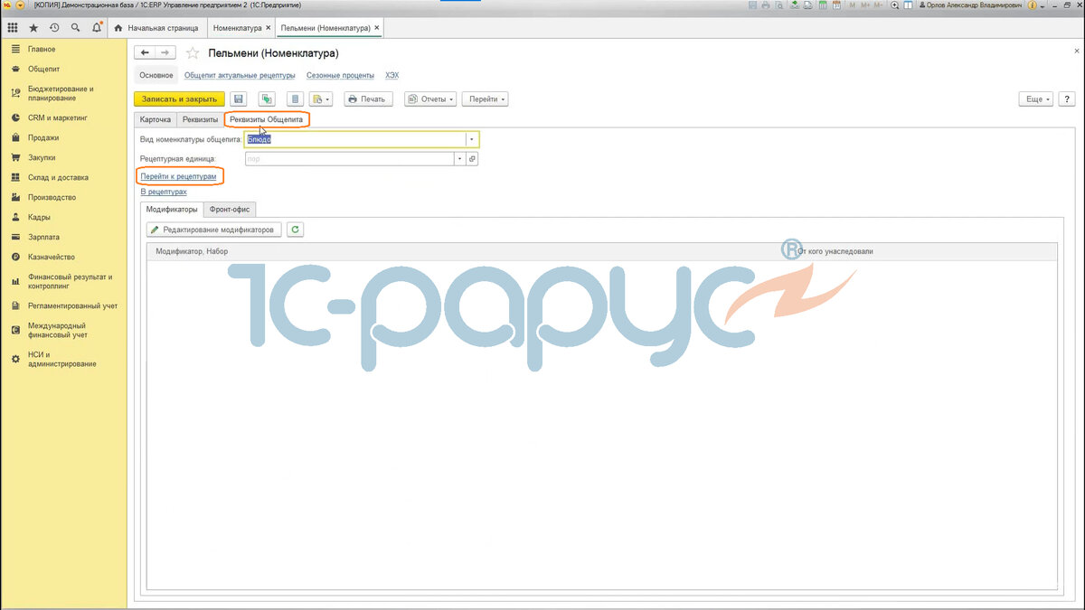Screen dimensions: 1085x610
Task: Select Основное navigation item
Action: coord(156,75)
